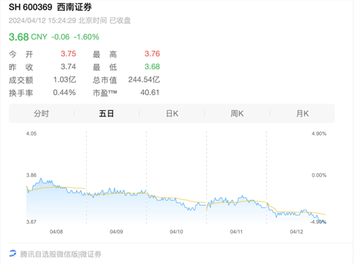Viewport: 354px width, 264px height.
Task: Click the 最低 value 3.68
Action: click(x=152, y=66)
